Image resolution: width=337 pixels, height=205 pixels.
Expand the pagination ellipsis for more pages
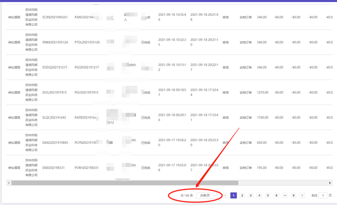click(x=285, y=196)
